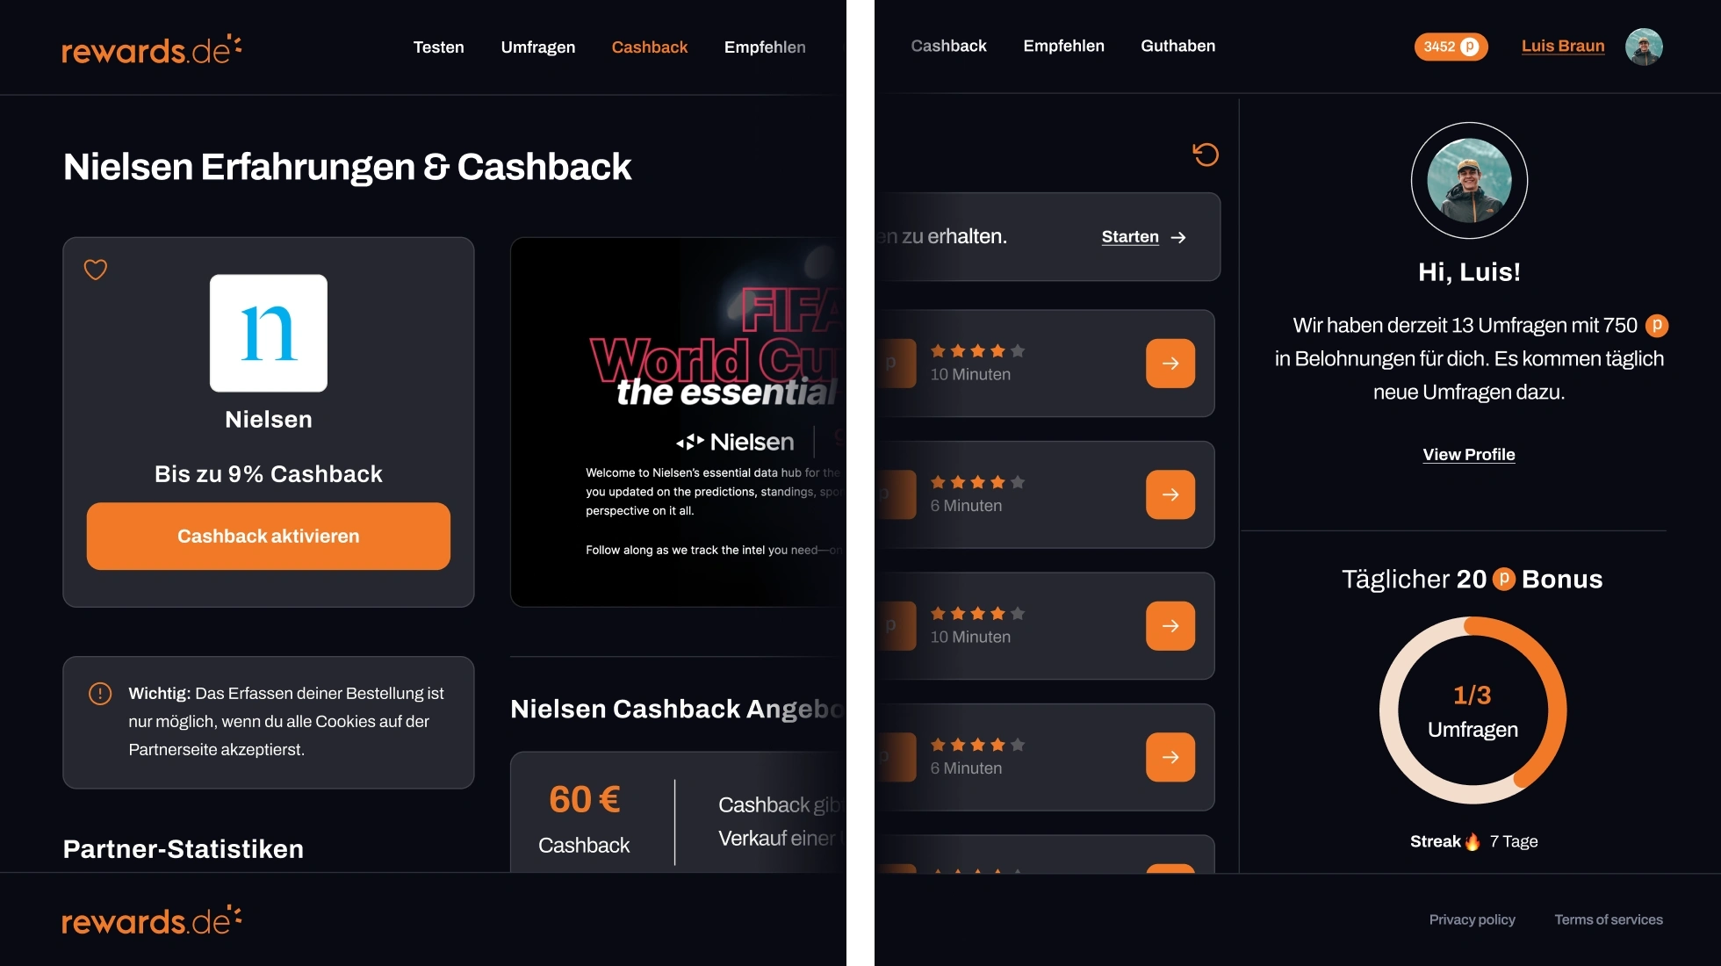This screenshot has width=1721, height=966.
Task: Toggle the heart favorite icon on Nielsen card
Action: click(96, 270)
